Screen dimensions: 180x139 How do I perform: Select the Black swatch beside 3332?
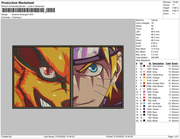pos(144,120)
